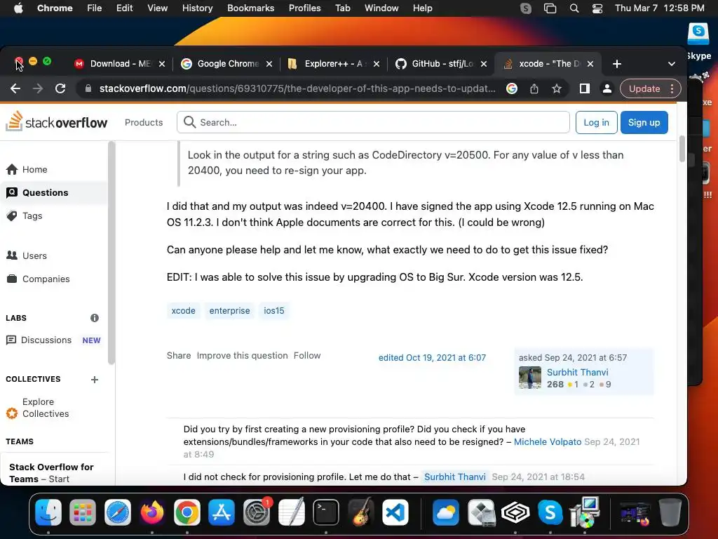Open the Products menu

click(x=144, y=122)
